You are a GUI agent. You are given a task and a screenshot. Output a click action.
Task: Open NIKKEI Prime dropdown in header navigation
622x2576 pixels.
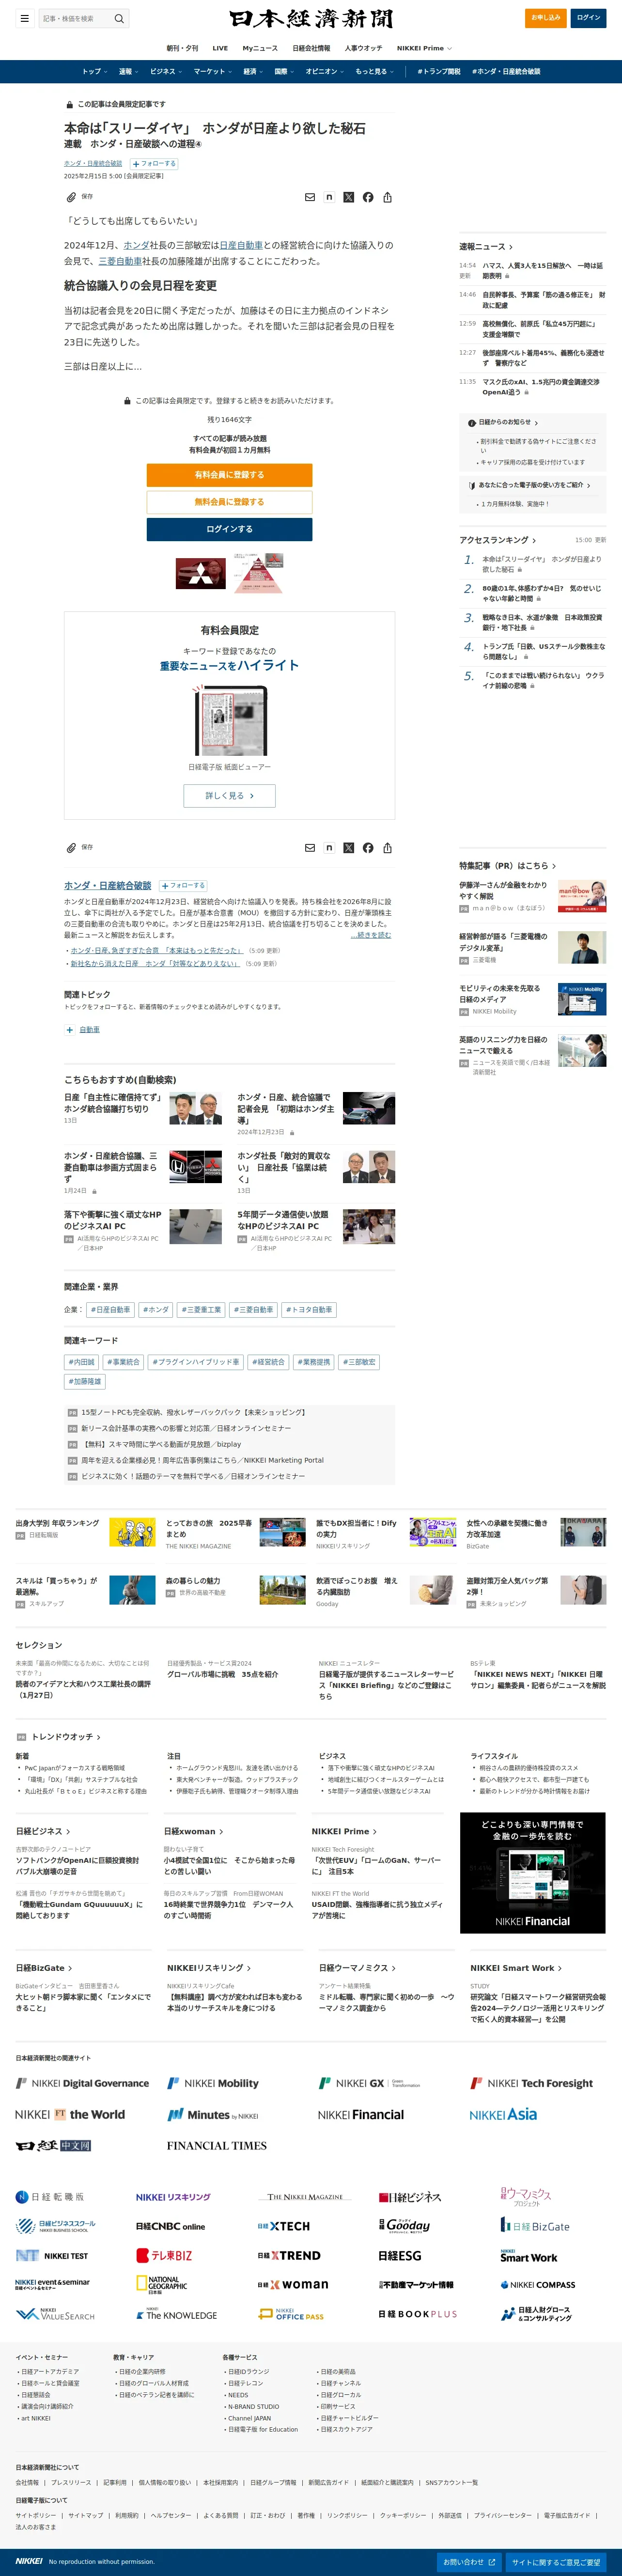point(424,48)
